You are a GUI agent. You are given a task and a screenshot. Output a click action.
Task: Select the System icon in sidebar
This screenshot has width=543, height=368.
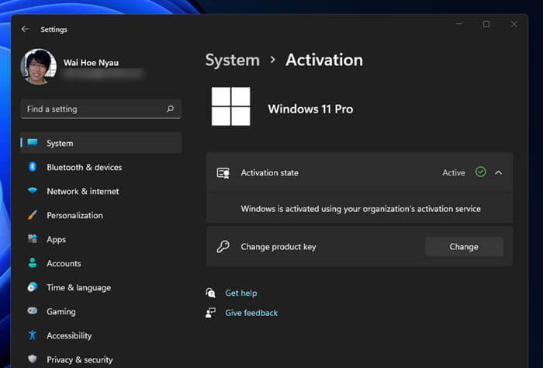click(33, 143)
